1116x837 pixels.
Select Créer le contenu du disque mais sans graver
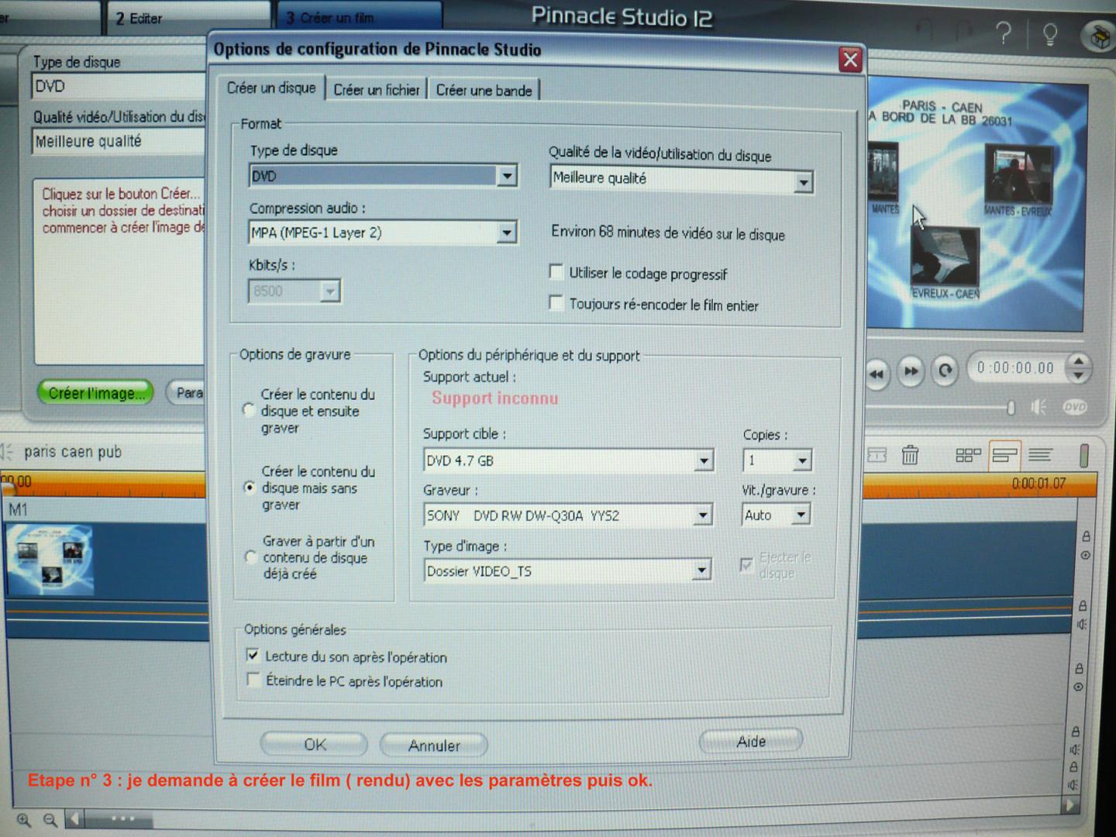(250, 487)
